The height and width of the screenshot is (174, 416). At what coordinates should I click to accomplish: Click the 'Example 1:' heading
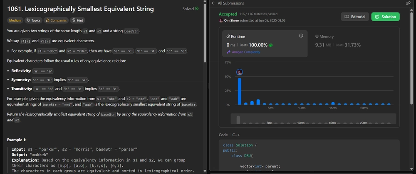coord(17,140)
